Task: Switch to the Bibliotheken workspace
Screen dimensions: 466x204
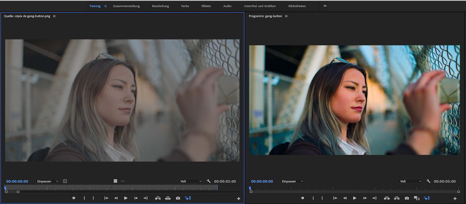Action: [x=297, y=6]
